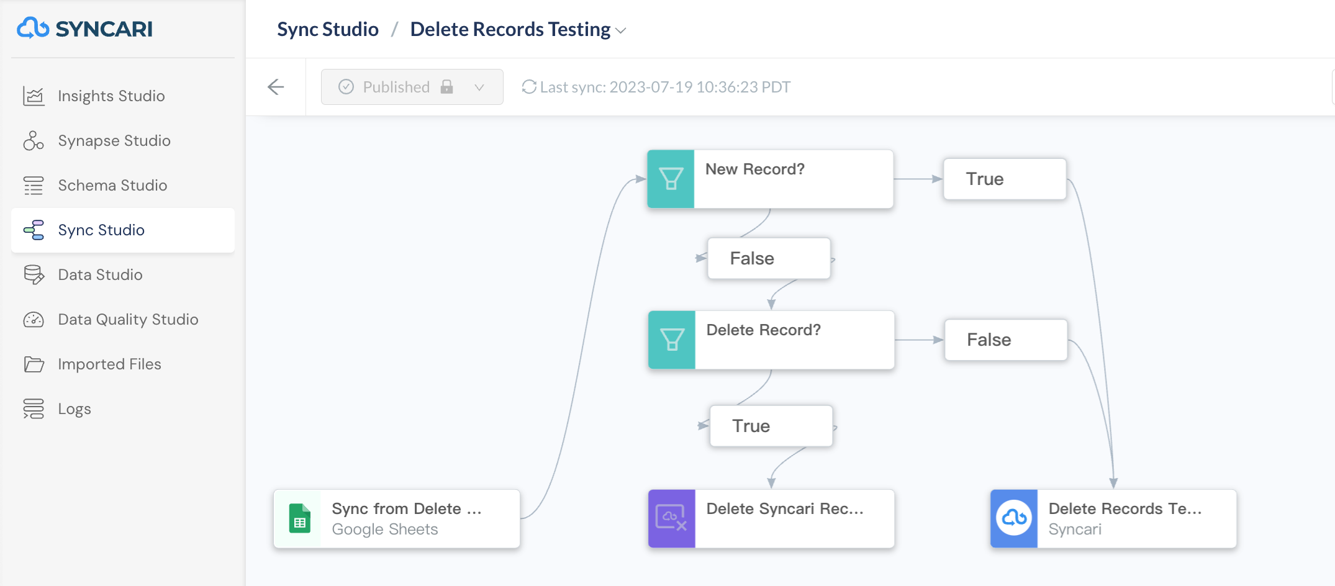Select Sync from Delete Google Sheets node
This screenshot has width=1335, height=586.
coord(397,518)
